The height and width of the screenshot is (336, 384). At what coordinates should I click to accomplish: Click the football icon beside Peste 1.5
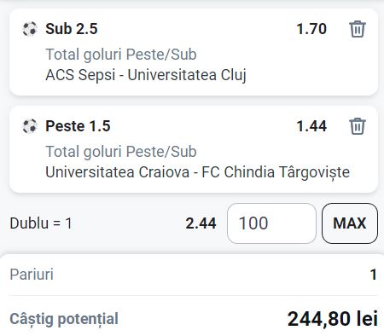(x=30, y=126)
